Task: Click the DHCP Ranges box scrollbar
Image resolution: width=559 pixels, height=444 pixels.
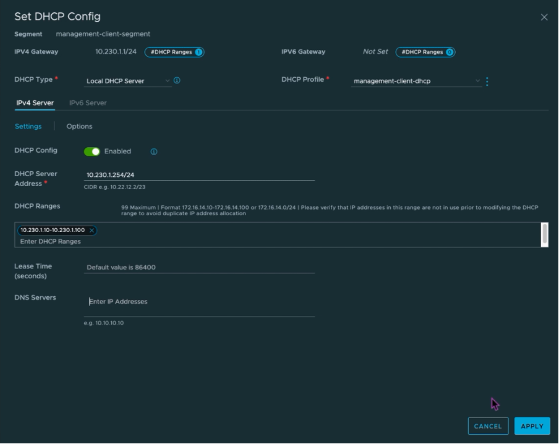Action: [x=544, y=234]
